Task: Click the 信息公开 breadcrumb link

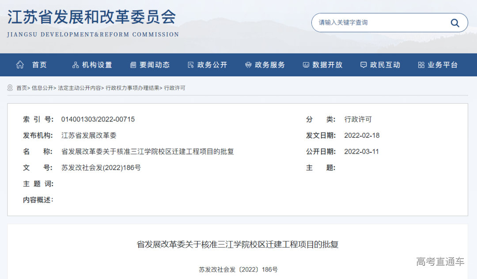Action: click(40, 88)
